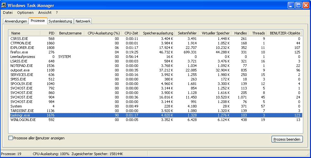
Task: Select the EXPLORER.EXE process row
Action: click(156, 48)
